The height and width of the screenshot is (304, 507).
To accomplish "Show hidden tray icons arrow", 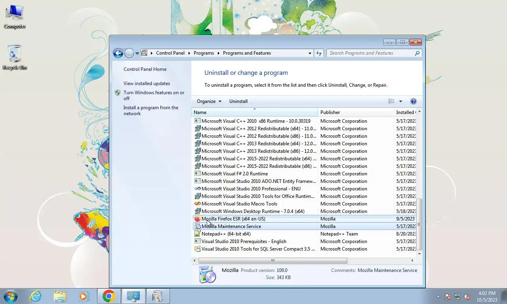I will pos(438,296).
